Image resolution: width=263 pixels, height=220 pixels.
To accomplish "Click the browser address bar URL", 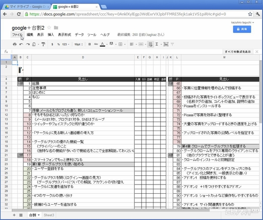I will click(128, 14).
